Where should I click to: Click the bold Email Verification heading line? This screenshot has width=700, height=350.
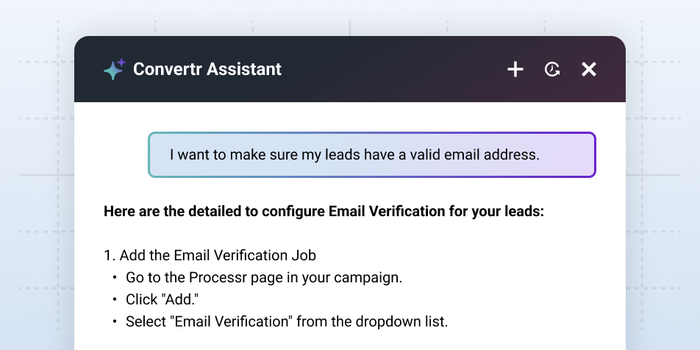[x=324, y=212]
